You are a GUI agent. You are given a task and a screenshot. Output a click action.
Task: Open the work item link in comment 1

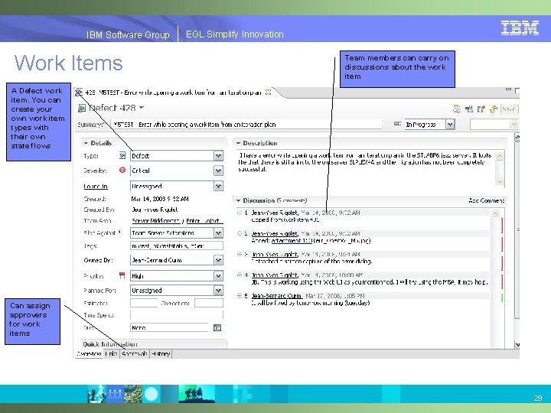pyautogui.click(x=302, y=220)
